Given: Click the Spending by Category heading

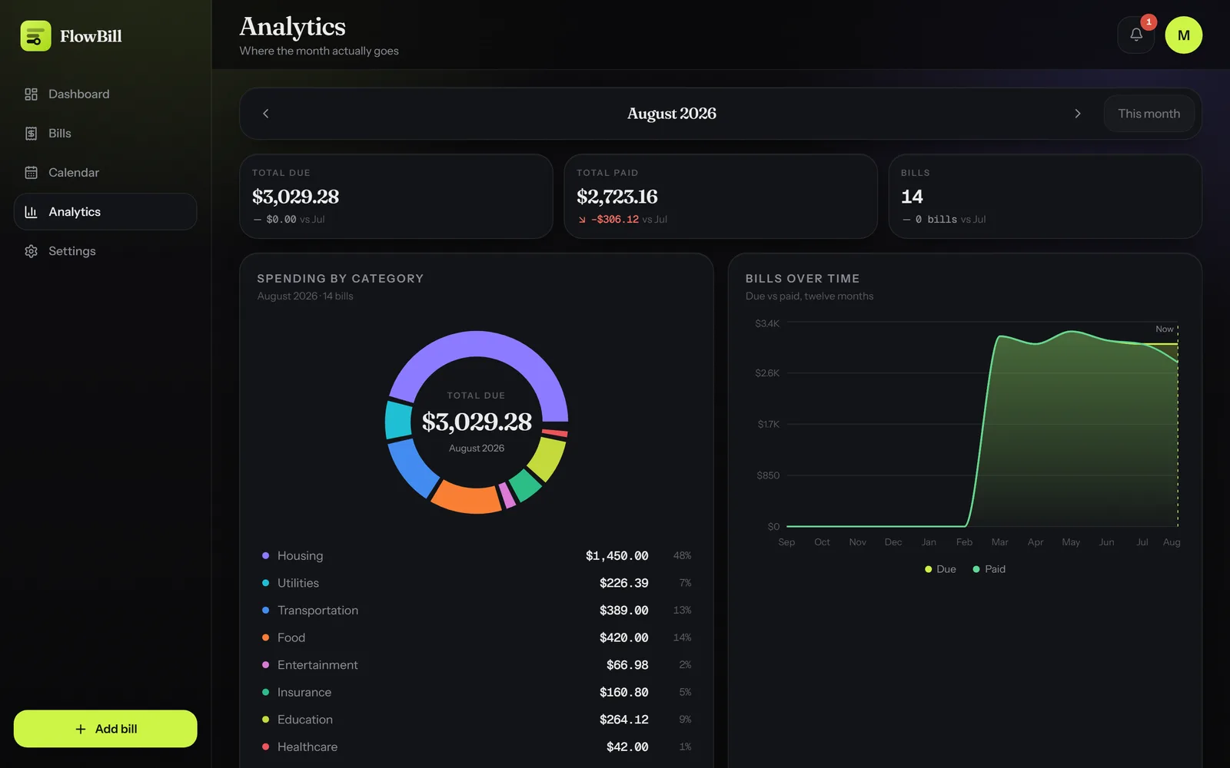Looking at the screenshot, I should [x=340, y=279].
